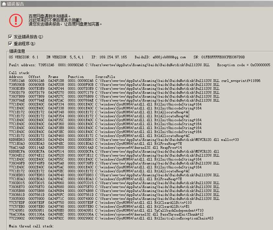Click the 请您发送错误报告 message line
This screenshot has height=230, width=273.
click(x=65, y=24)
